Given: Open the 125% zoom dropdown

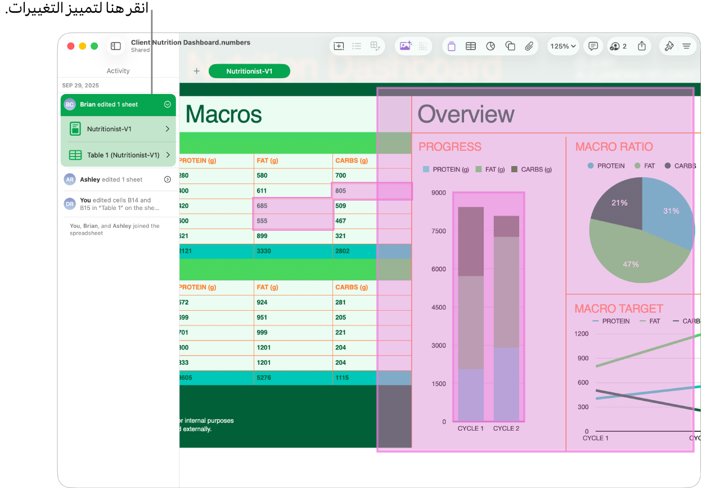Looking at the screenshot, I should (563, 46).
